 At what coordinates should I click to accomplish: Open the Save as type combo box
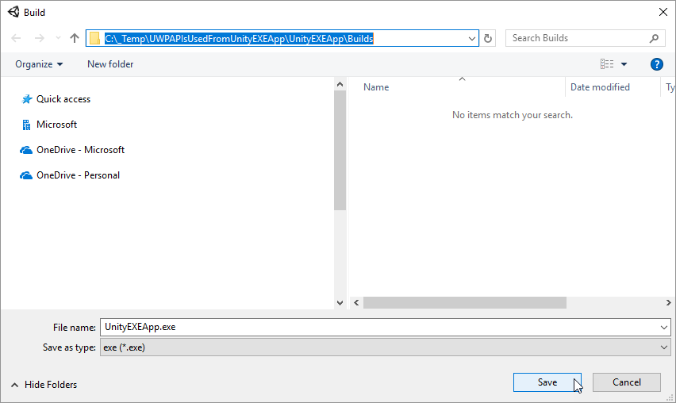tap(386, 347)
